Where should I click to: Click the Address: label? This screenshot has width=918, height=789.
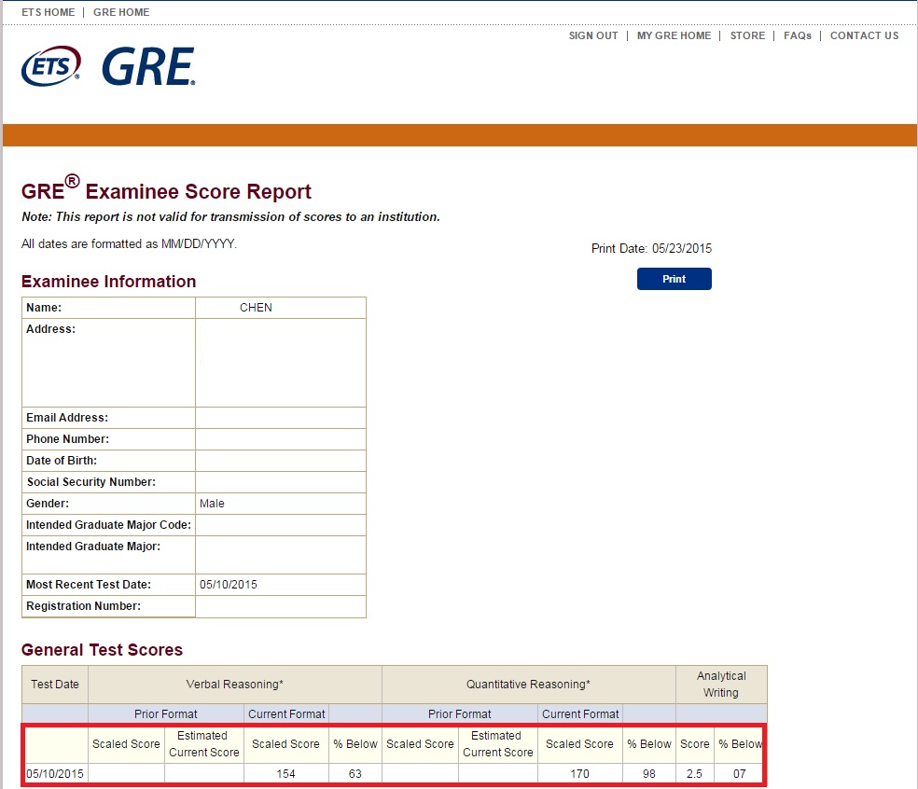51,329
